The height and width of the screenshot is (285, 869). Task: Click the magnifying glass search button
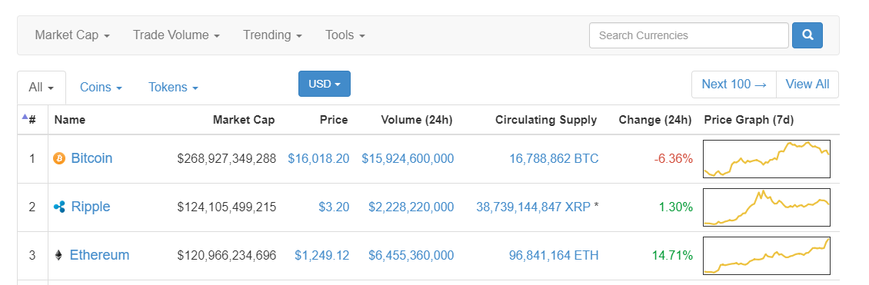tap(807, 35)
